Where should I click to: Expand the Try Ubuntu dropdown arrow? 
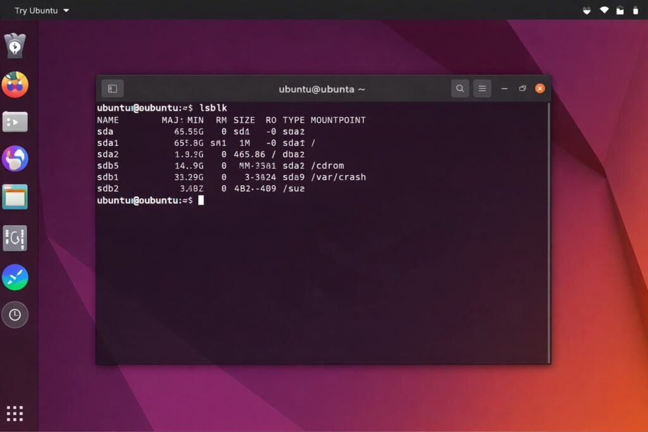66,11
